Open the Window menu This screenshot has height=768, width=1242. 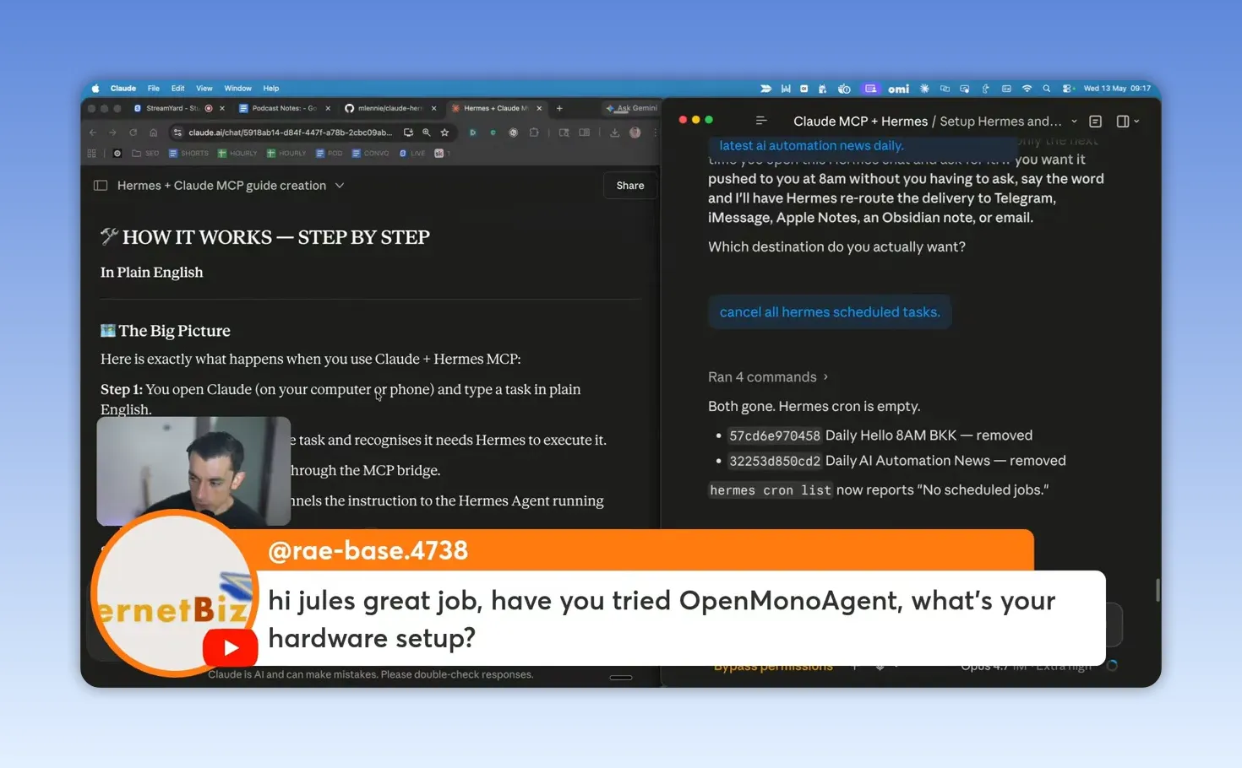click(237, 88)
